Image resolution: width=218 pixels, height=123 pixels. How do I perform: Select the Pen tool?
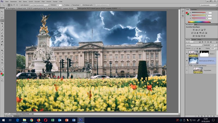point(2,54)
